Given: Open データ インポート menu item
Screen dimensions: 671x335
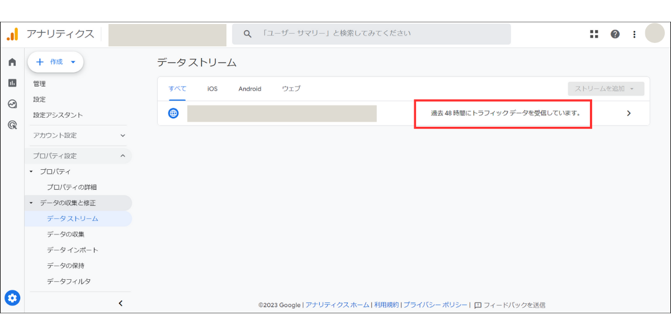Looking at the screenshot, I should pyautogui.click(x=73, y=250).
